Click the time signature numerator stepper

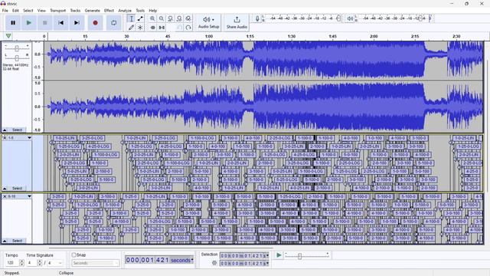click(39, 263)
